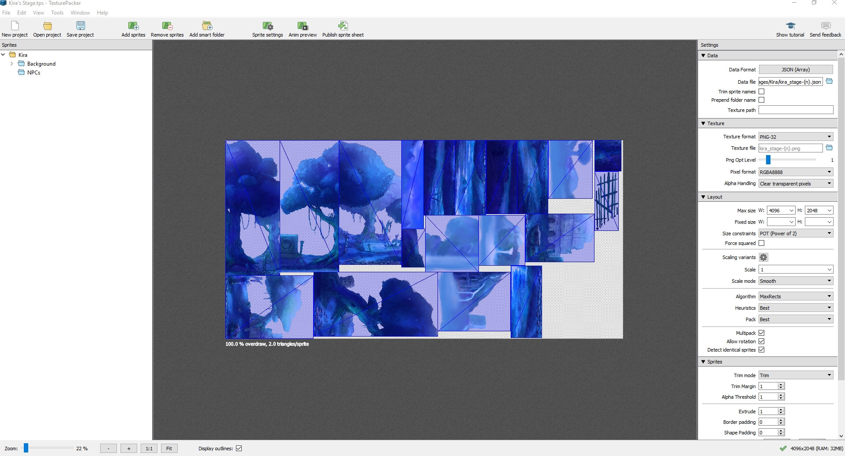Open a project using the toolbar icon
845x456 pixels.
pyautogui.click(x=47, y=26)
